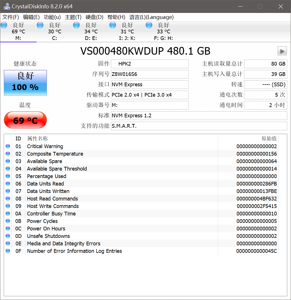Click status icon for Available Spare row 03

coord(8,161)
